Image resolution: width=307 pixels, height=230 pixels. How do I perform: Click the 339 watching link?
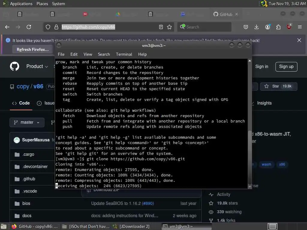tap(229, 212)
